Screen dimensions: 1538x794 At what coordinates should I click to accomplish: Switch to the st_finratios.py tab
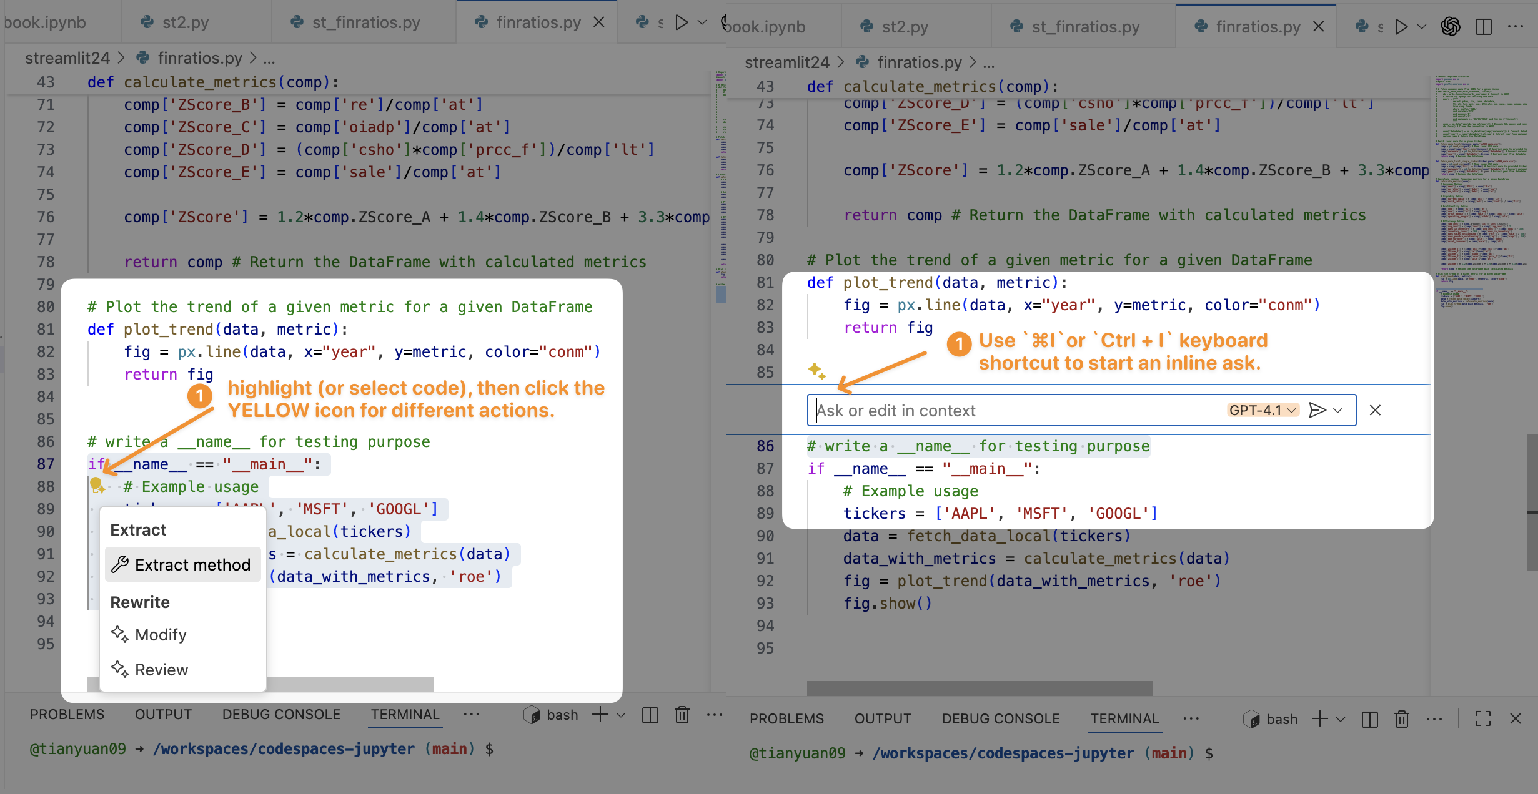point(1085,27)
